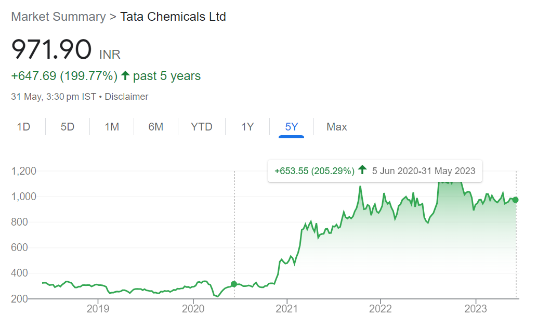Viewport: 537px width, 328px height.
Task: Click the 2022 label on the x-axis
Action: click(381, 309)
